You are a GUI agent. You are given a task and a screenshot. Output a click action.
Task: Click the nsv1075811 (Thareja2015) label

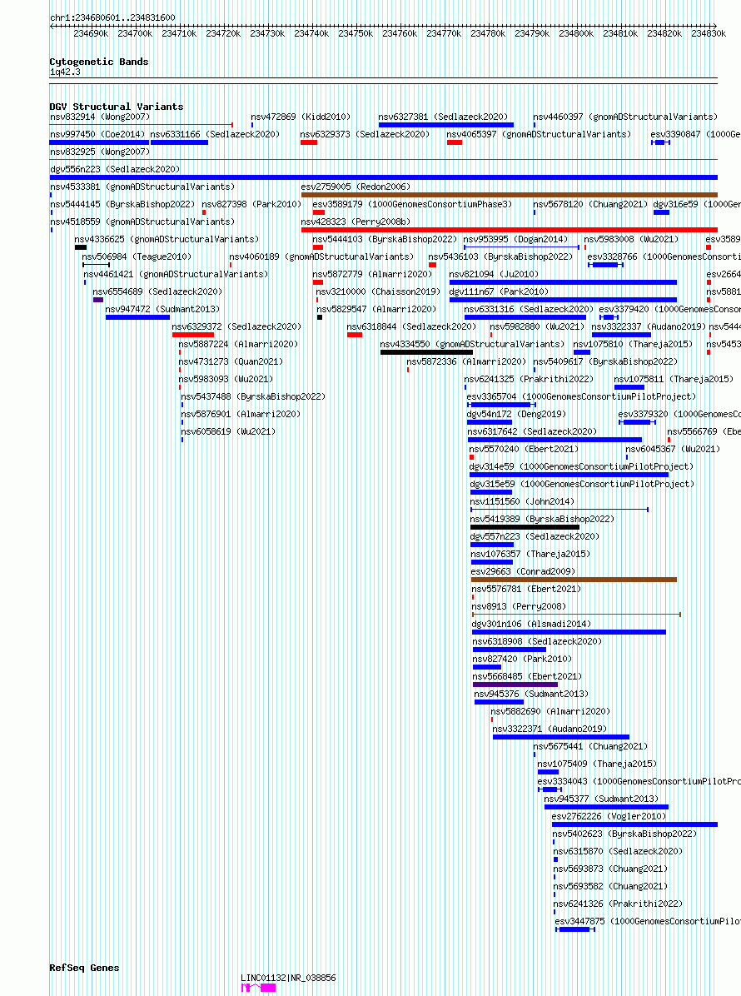[674, 379]
